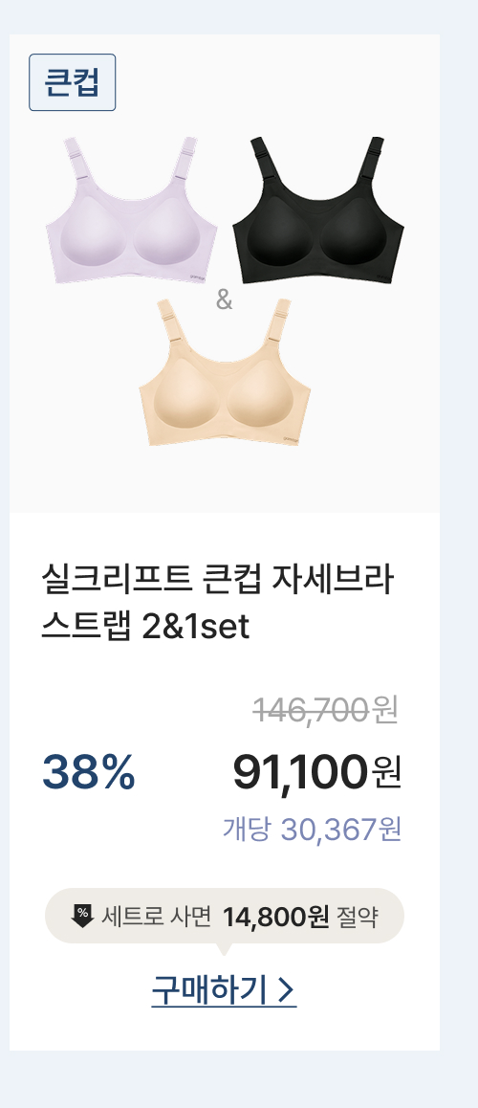Click the 개당 30,367원 per-piece price
Viewport: 478px width, 1108px height.
tap(312, 830)
